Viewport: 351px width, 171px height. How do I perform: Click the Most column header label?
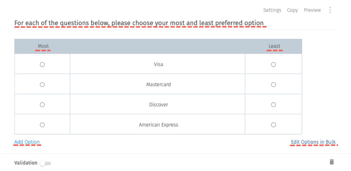click(x=43, y=46)
